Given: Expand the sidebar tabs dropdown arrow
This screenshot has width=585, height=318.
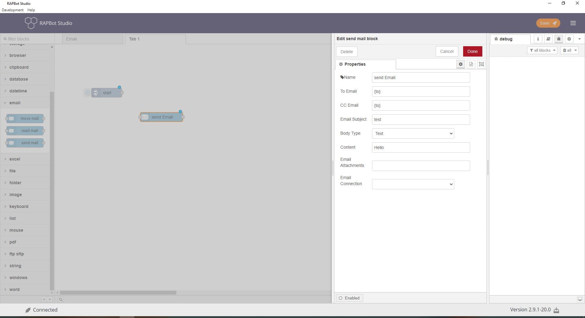Looking at the screenshot, I should [579, 39].
